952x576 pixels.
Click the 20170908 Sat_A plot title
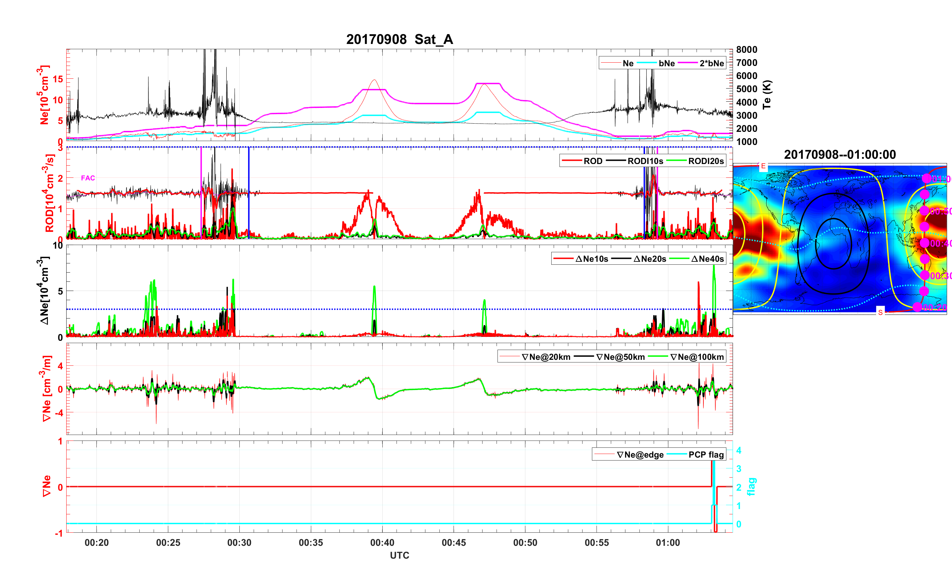point(399,39)
